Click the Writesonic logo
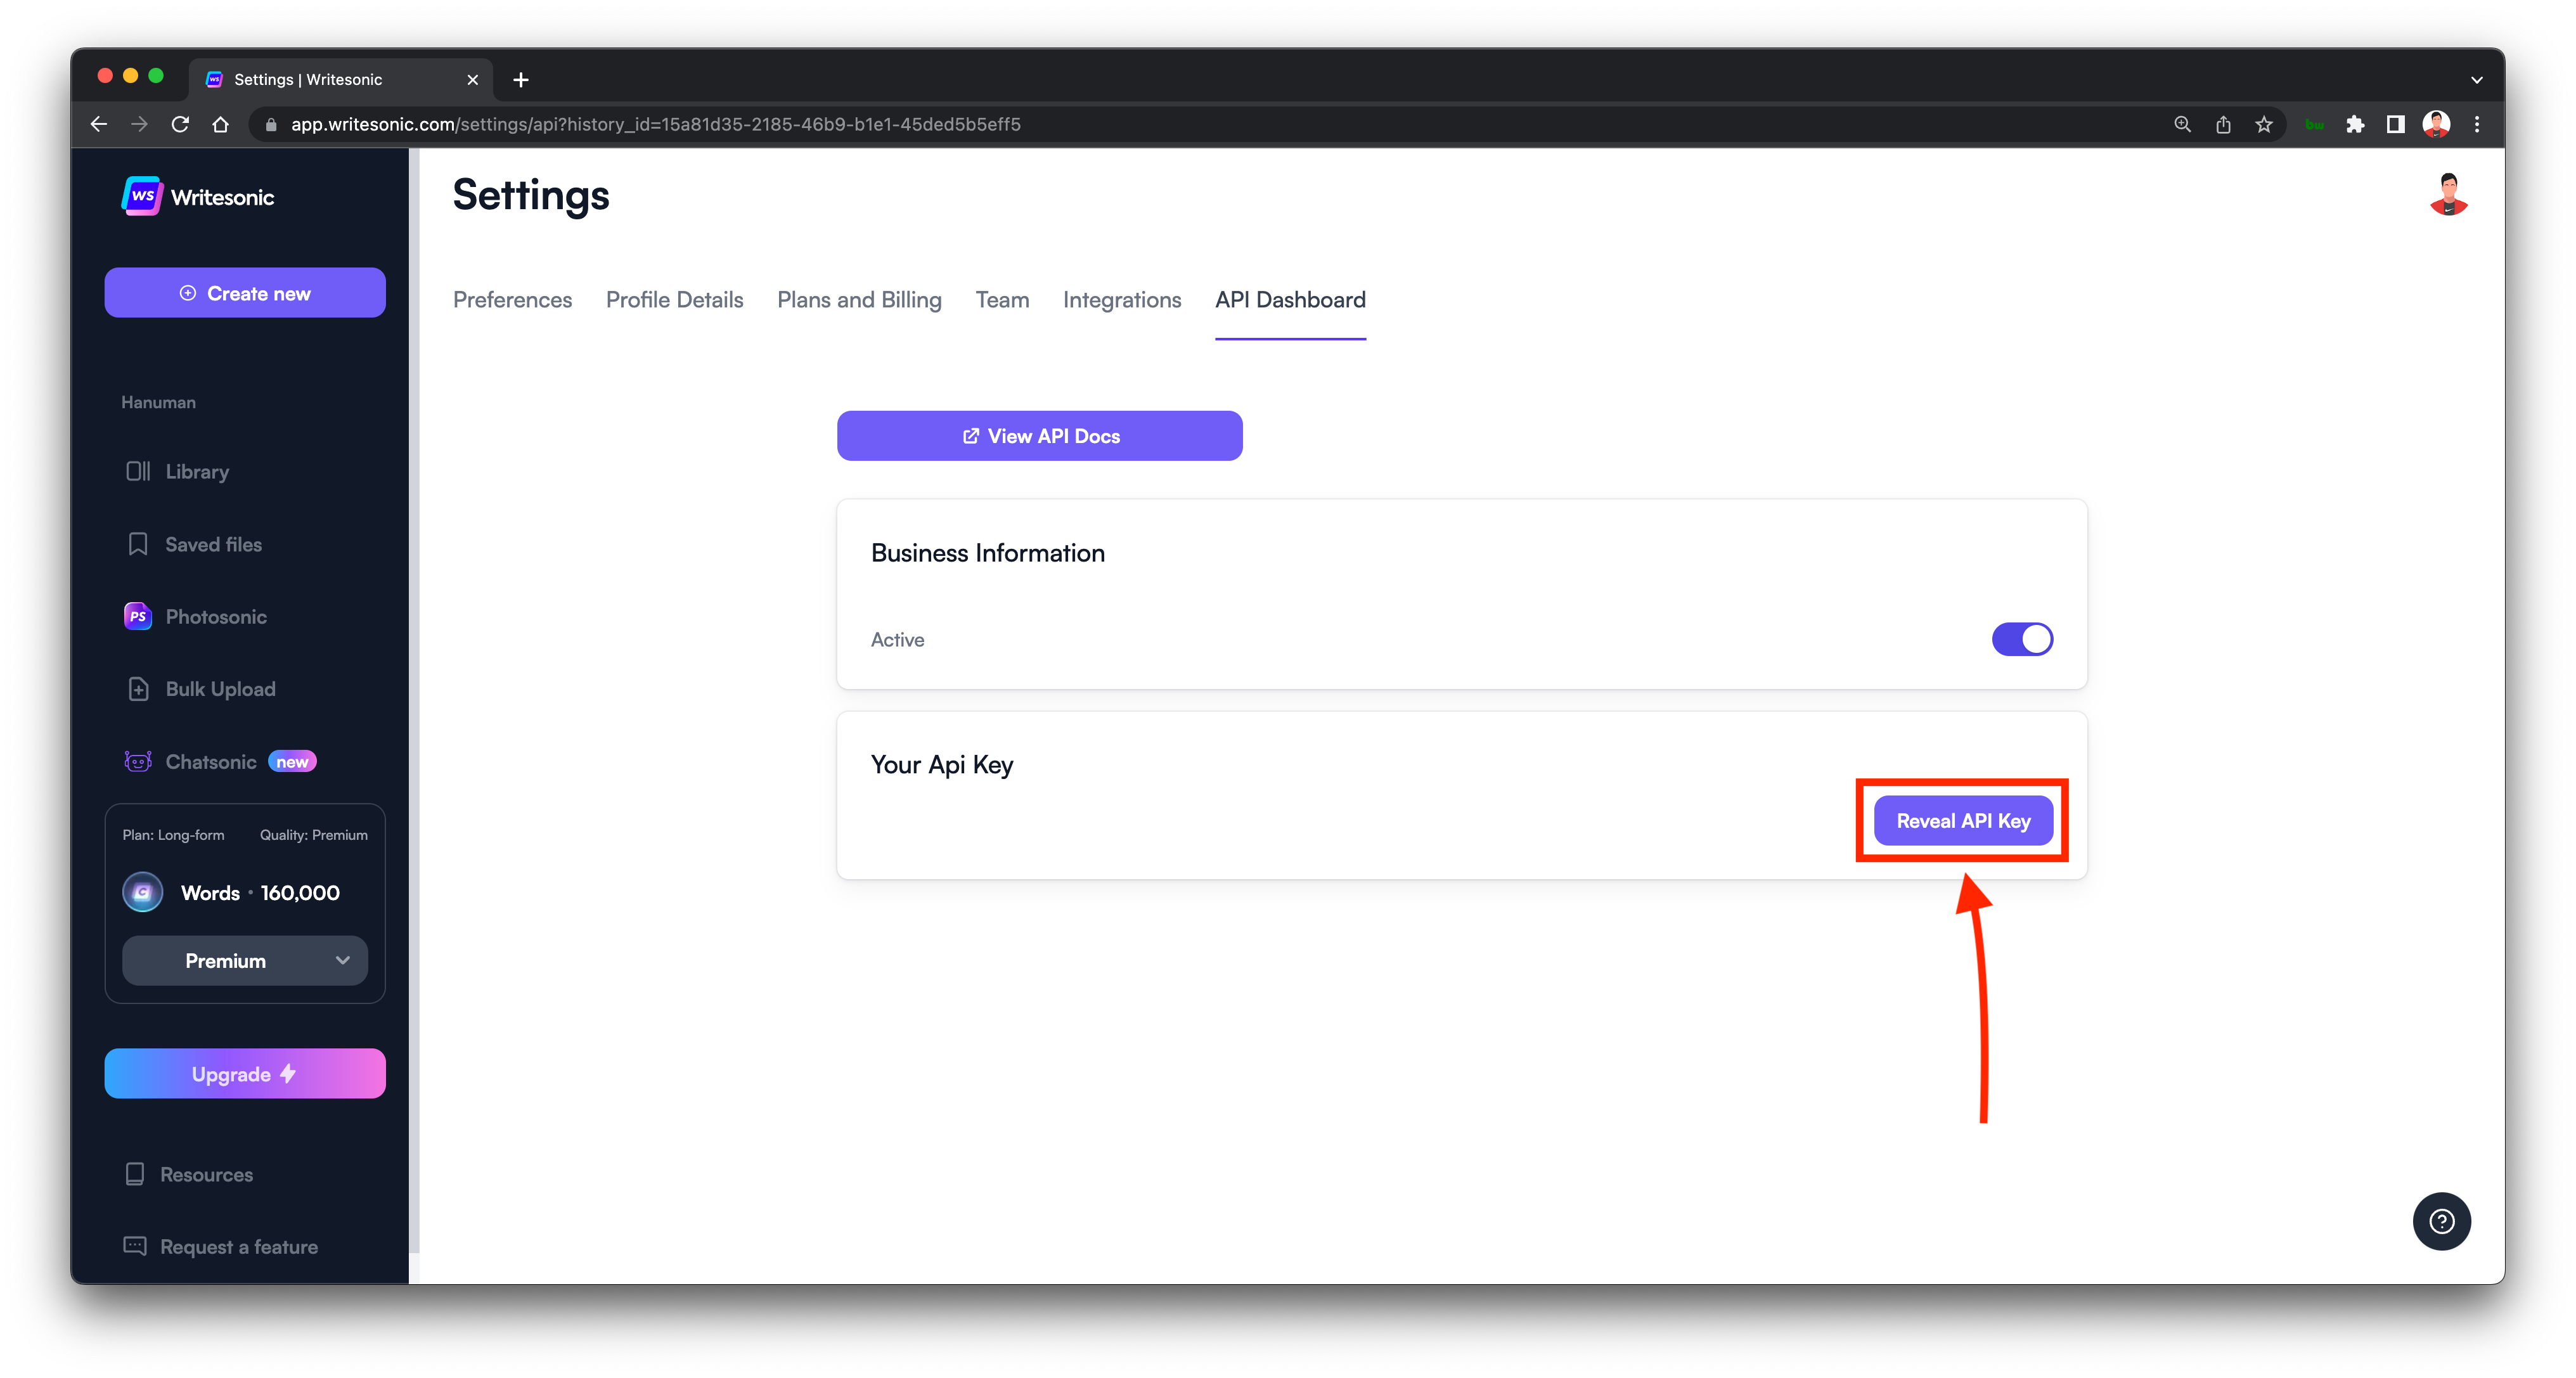 click(142, 196)
